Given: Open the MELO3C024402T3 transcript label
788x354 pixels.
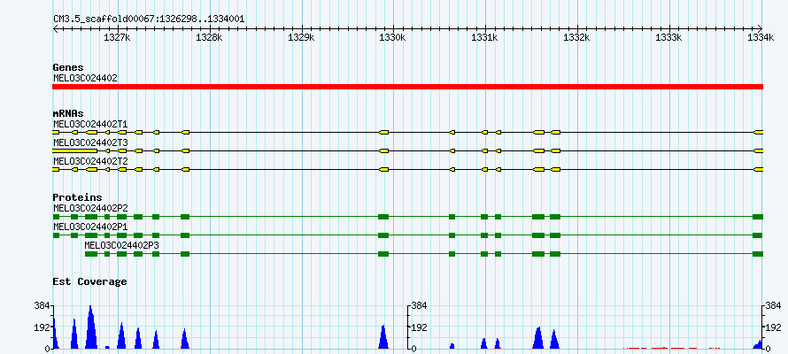Looking at the screenshot, I should coord(90,142).
